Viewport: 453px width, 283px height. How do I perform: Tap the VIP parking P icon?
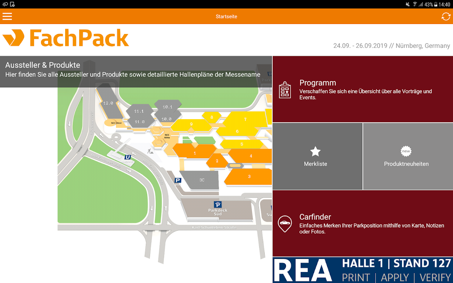(178, 180)
